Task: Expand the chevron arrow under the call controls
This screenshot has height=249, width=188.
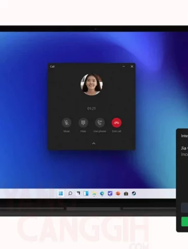Action: (x=93, y=143)
